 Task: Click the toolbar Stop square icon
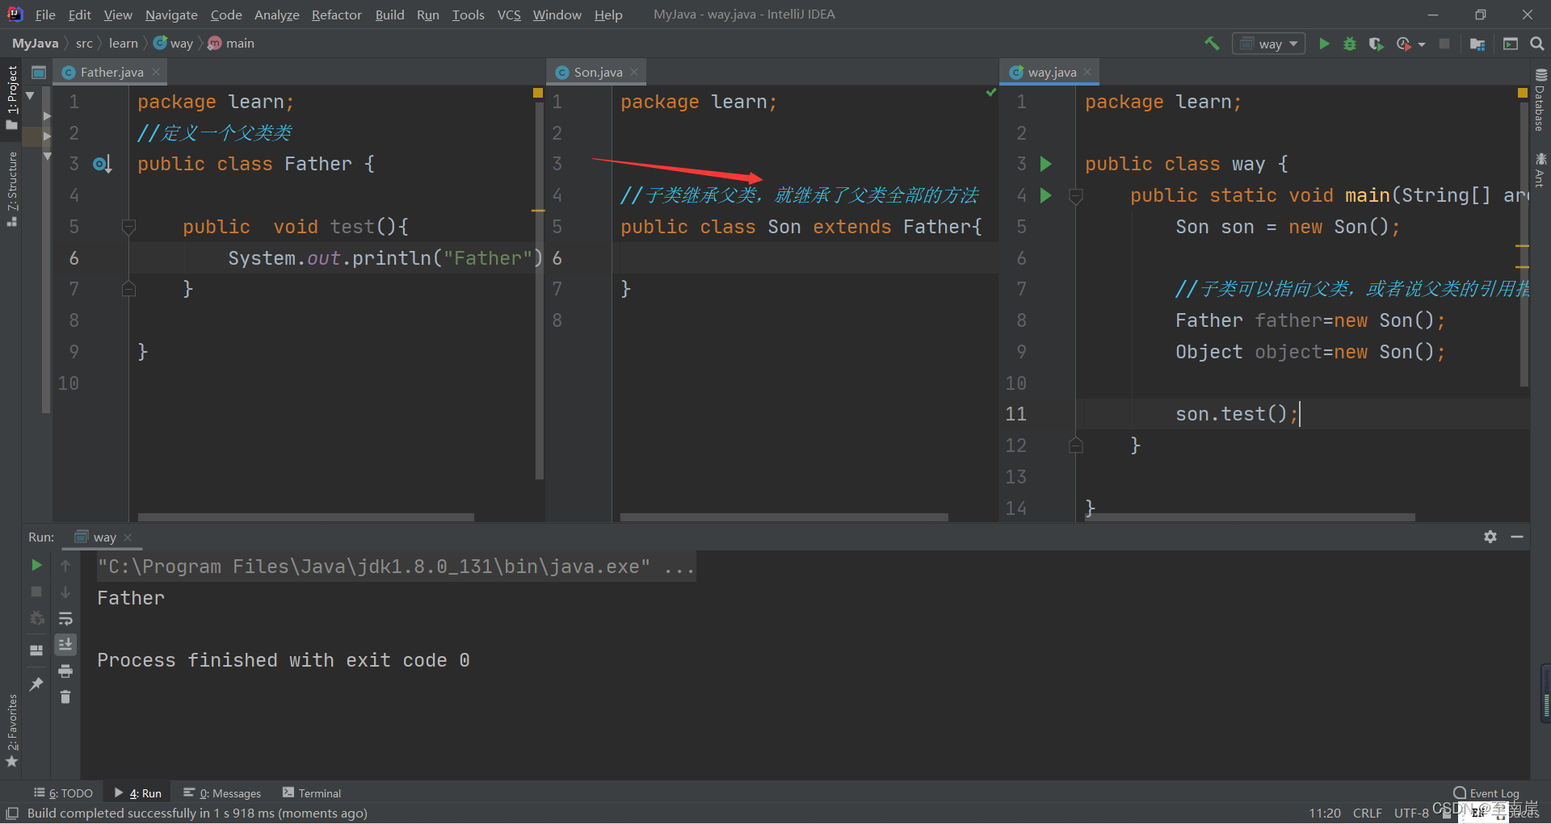coord(1444,44)
